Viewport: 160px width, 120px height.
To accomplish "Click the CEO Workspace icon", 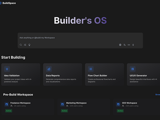I will coord(118,104).
